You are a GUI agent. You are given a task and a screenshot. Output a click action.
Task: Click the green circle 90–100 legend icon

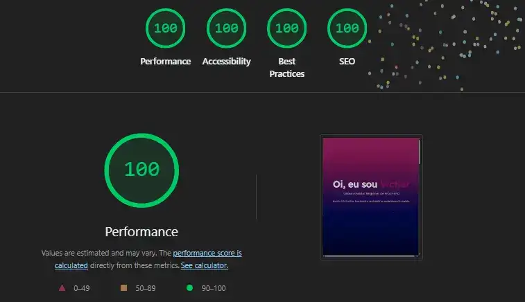click(x=189, y=288)
